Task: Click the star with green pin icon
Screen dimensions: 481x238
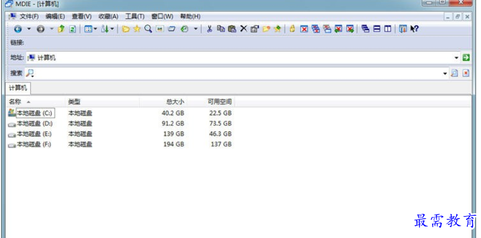Action: (x=277, y=29)
